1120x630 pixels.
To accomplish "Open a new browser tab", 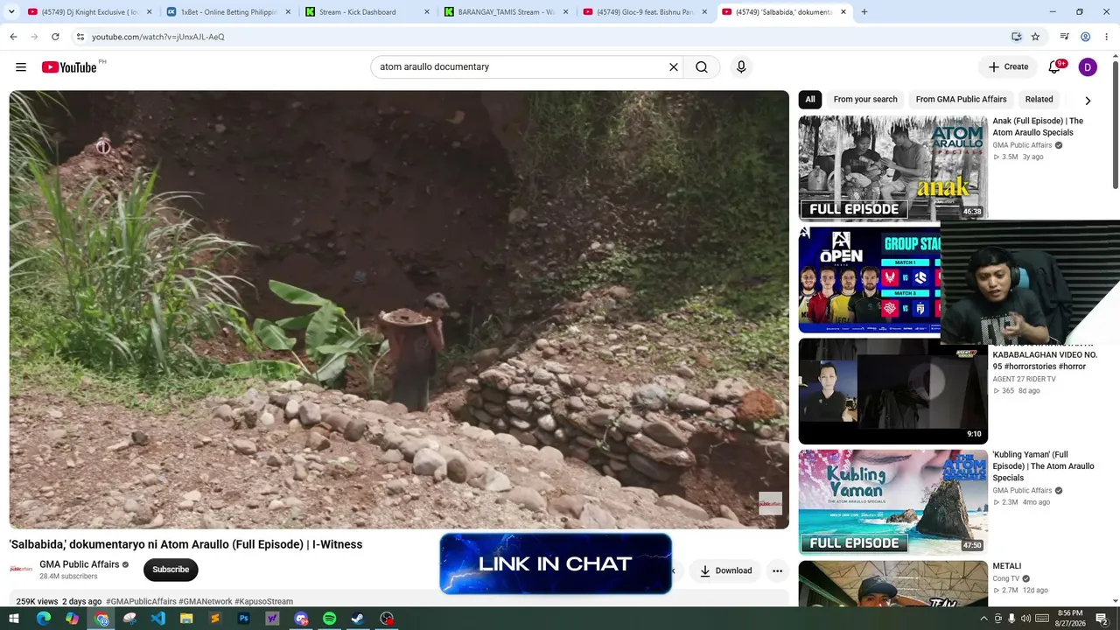I will tap(864, 12).
